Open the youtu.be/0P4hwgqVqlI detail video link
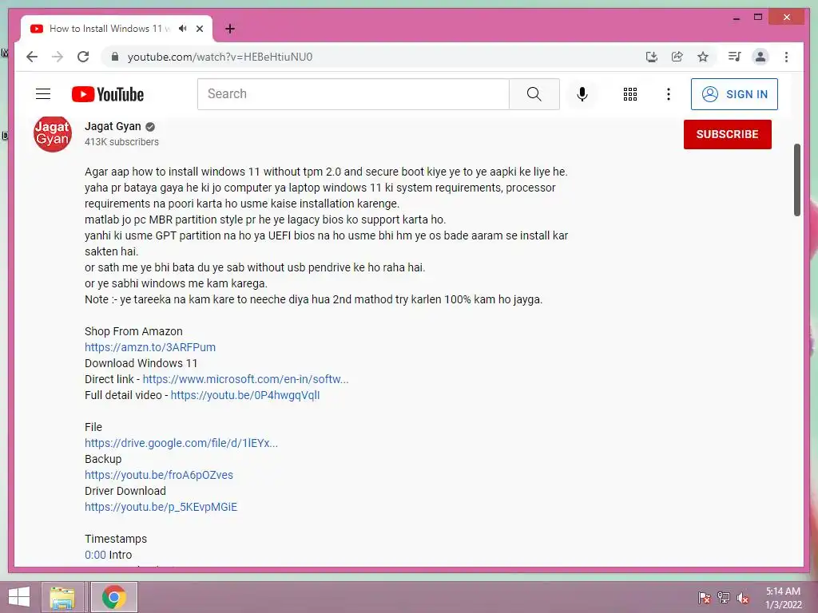 pos(245,395)
